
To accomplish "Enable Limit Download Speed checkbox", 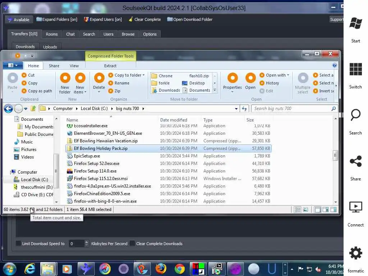I will pos(18,243).
